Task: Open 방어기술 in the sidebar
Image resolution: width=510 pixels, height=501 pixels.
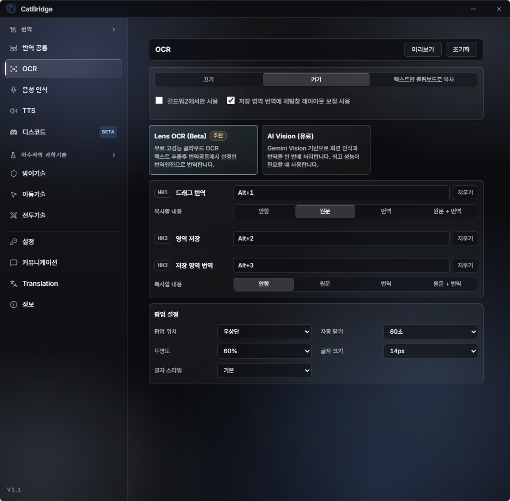Action: click(x=63, y=173)
